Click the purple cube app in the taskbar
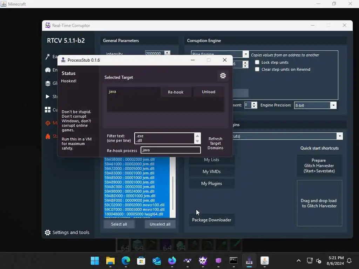The height and width of the screenshot is (269, 359). pyautogui.click(x=218, y=261)
